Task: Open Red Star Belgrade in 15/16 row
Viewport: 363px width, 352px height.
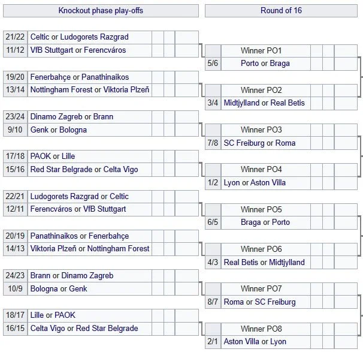Action: pos(61,170)
